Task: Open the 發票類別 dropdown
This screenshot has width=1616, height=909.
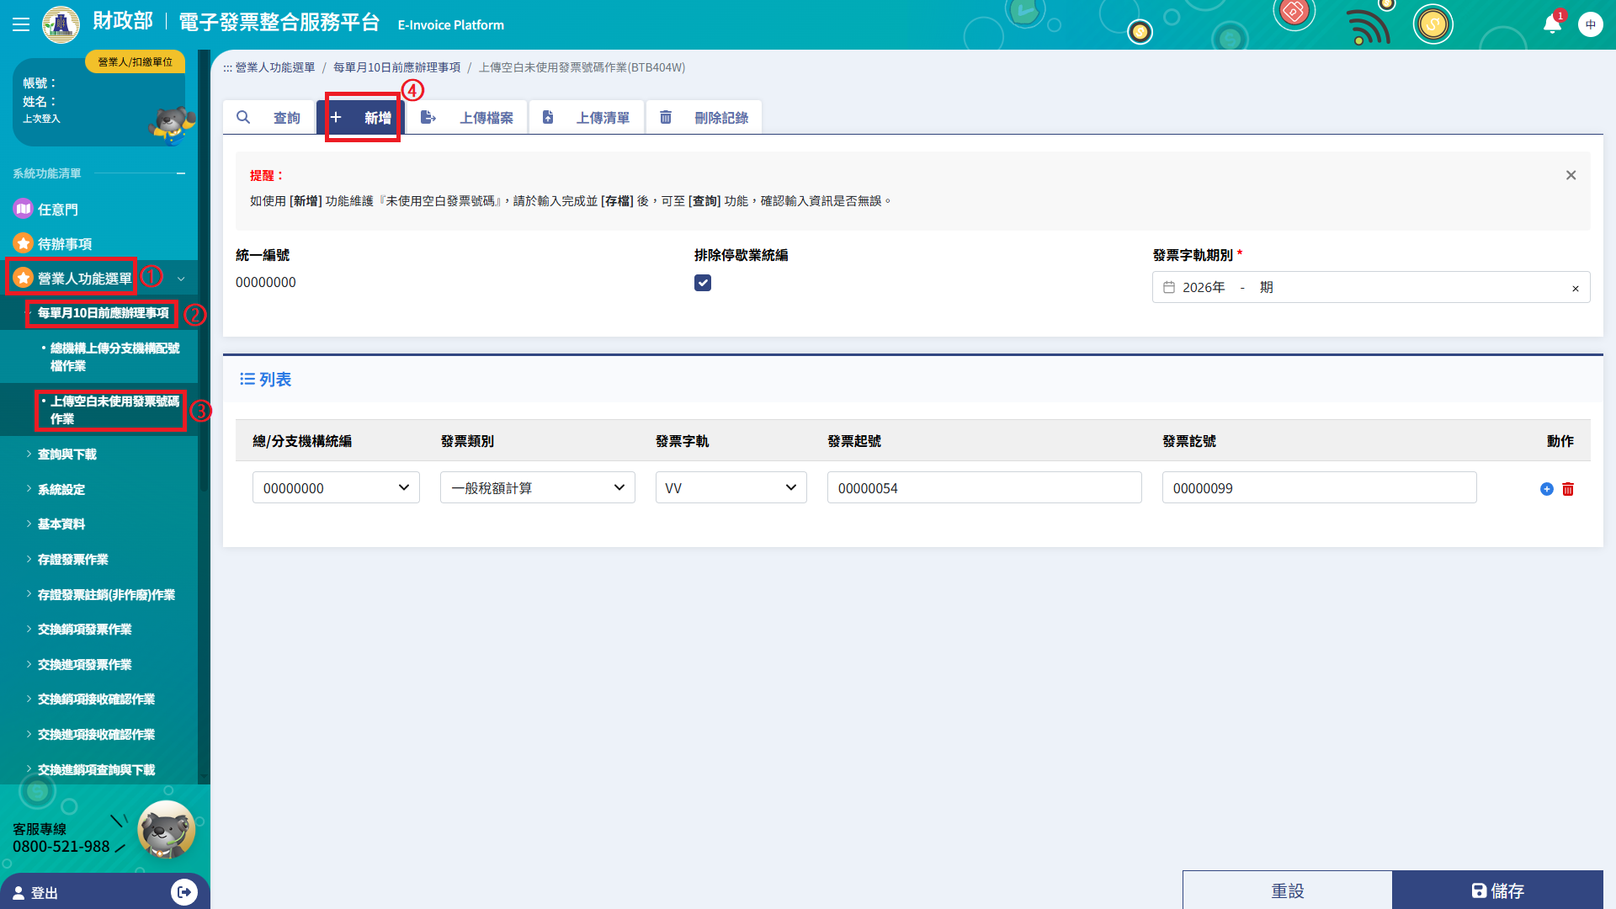Action: coord(537,488)
